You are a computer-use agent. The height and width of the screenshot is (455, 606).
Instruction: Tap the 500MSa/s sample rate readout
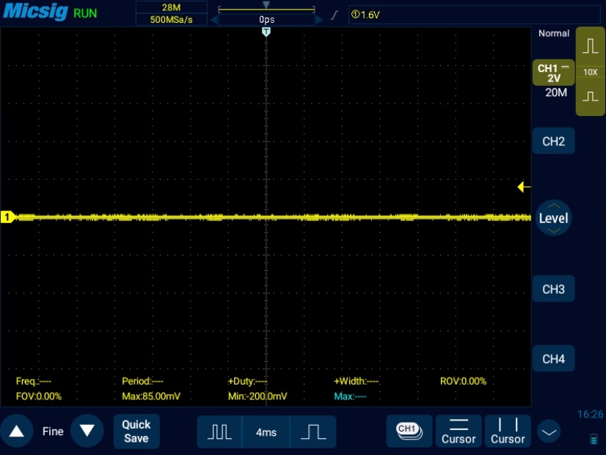coord(171,19)
